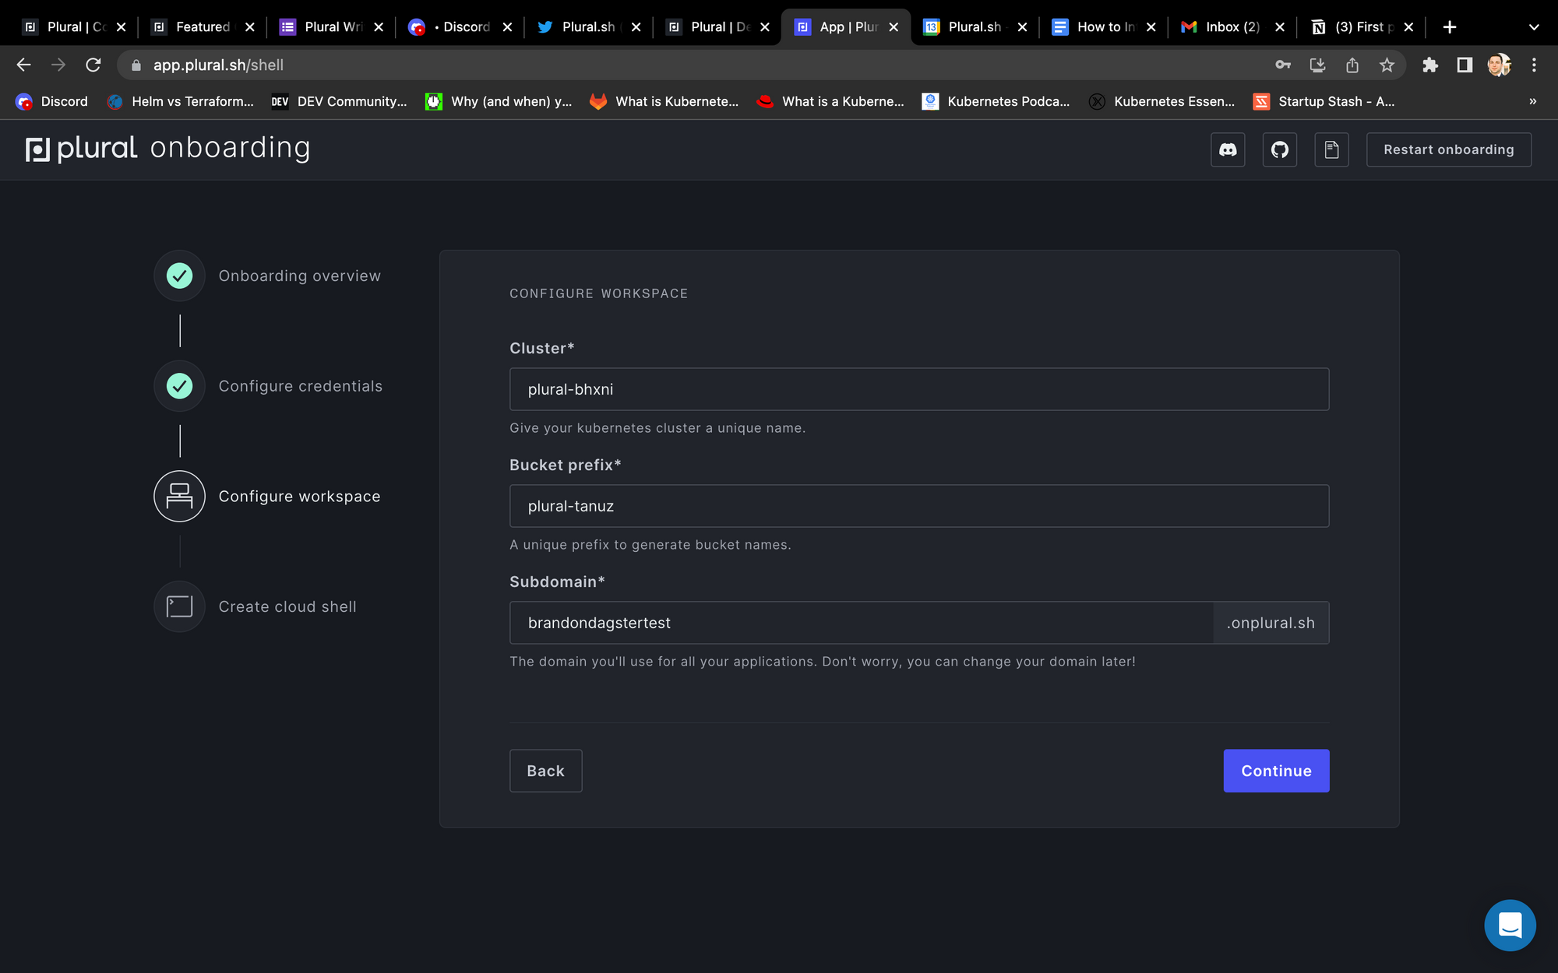Viewport: 1558px width, 973px height.
Task: Switch to the Plural Wri tab
Action: pyautogui.click(x=332, y=27)
